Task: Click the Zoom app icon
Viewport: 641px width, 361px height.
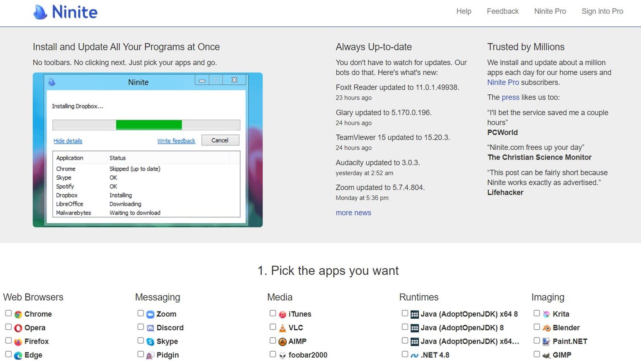Action: (150, 314)
